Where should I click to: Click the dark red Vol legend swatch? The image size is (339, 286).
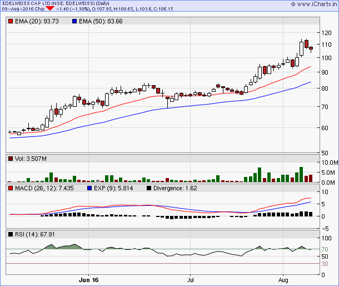click(11, 159)
